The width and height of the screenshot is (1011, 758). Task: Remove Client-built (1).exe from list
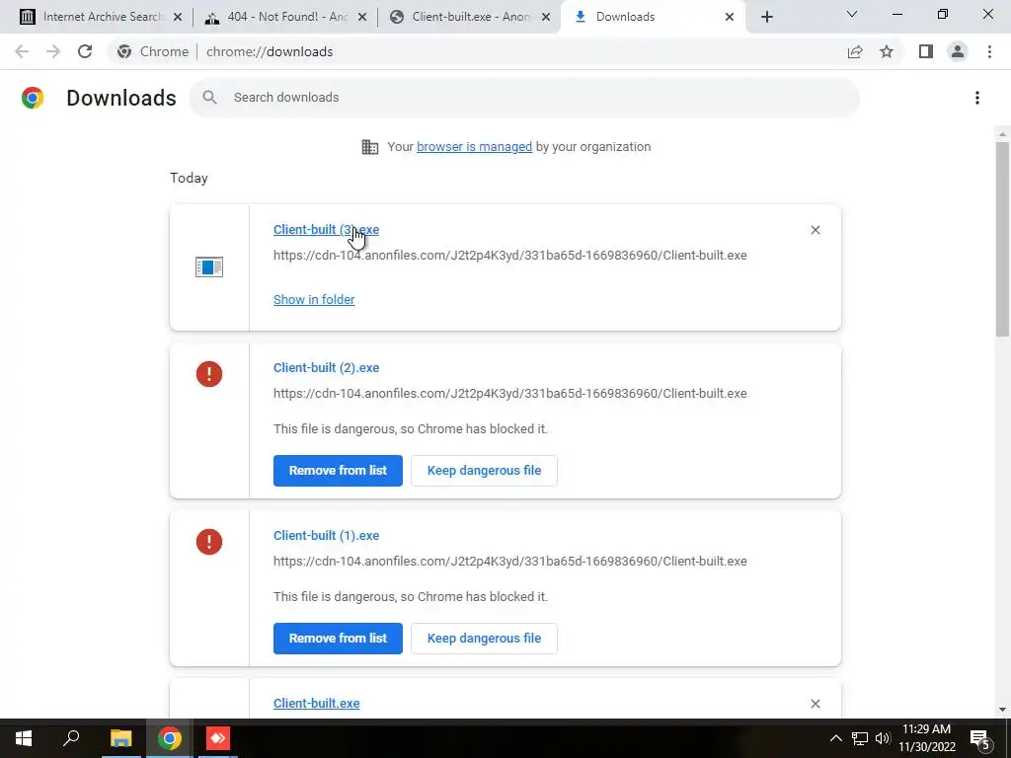[338, 639]
